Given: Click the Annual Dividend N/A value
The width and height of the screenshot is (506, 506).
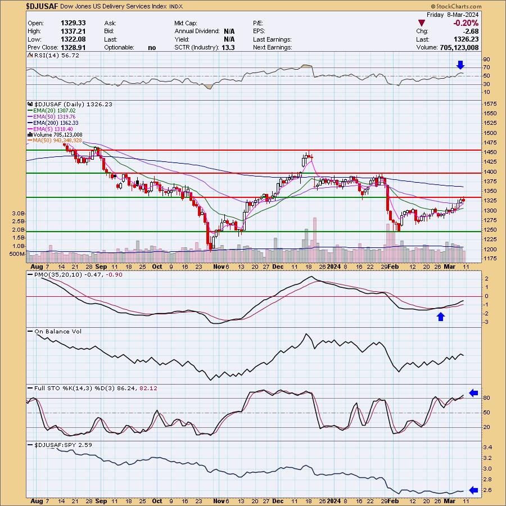Looking at the screenshot, I should [x=229, y=31].
